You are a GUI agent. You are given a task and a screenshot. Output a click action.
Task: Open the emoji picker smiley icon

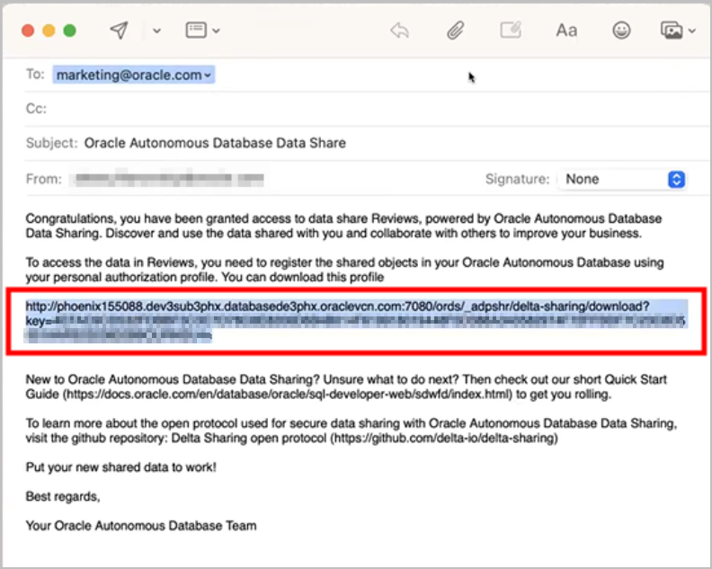(x=621, y=31)
